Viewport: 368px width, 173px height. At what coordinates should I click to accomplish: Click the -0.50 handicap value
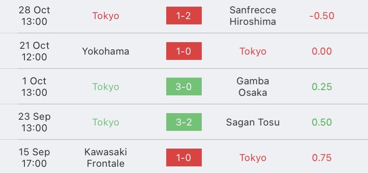322,16
